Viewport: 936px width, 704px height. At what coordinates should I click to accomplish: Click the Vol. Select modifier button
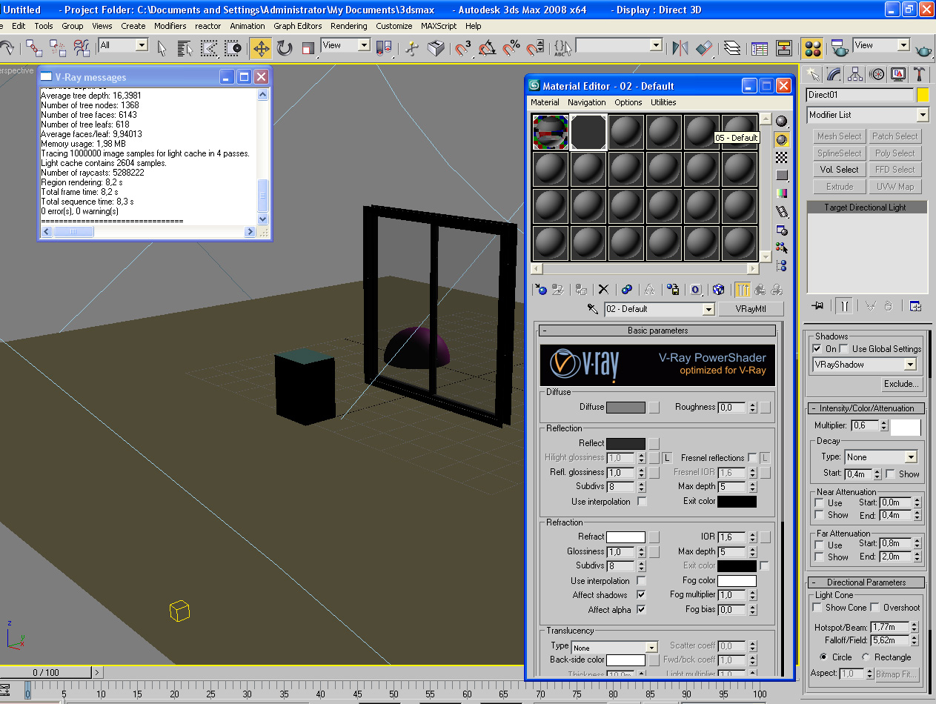[x=840, y=170]
